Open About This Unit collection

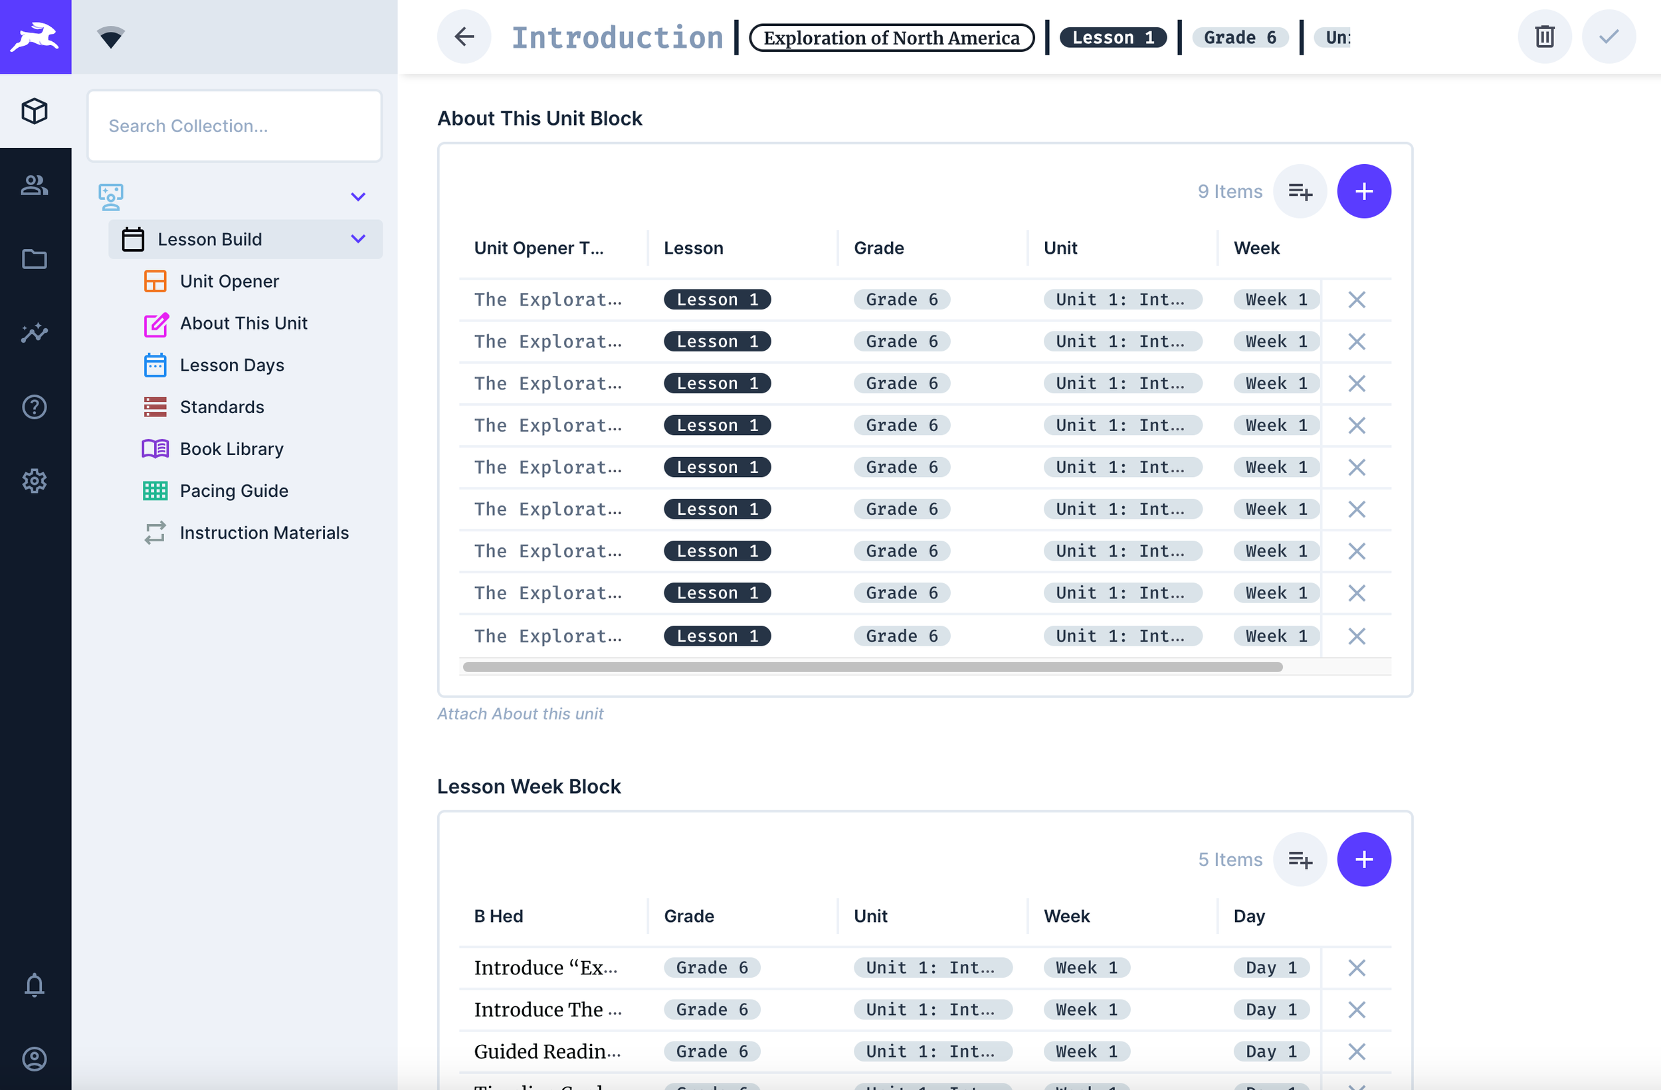tap(243, 323)
